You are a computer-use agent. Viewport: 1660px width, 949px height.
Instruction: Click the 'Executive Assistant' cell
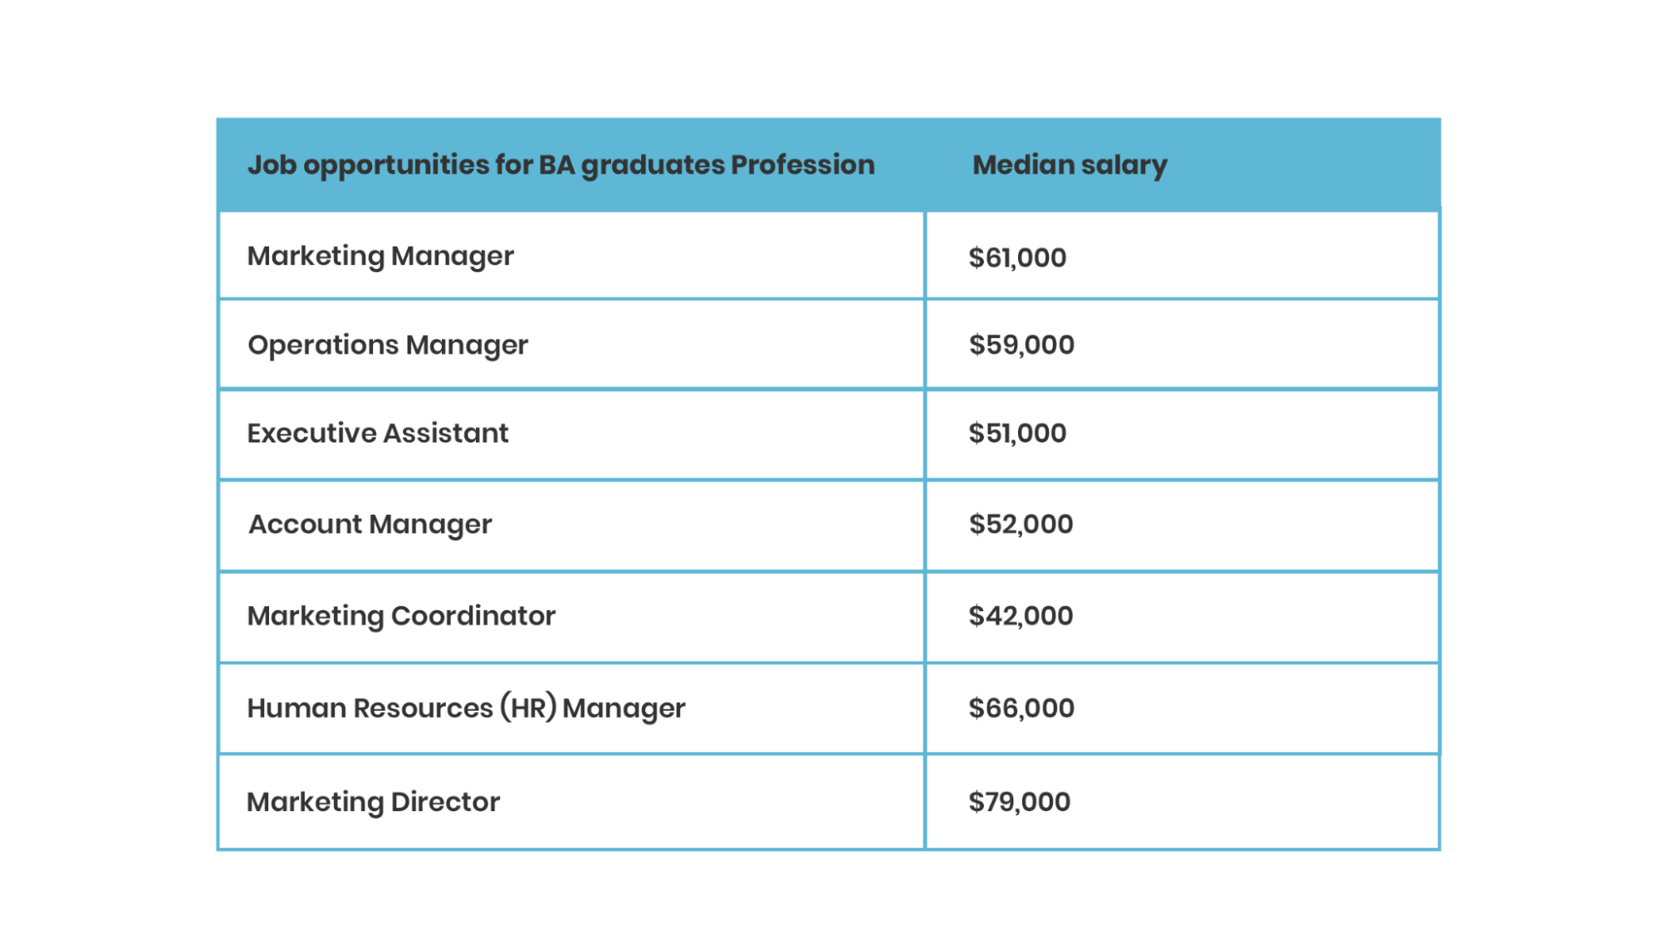378,433
